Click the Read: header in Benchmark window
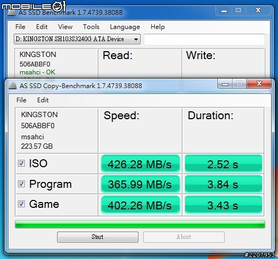 point(117,55)
